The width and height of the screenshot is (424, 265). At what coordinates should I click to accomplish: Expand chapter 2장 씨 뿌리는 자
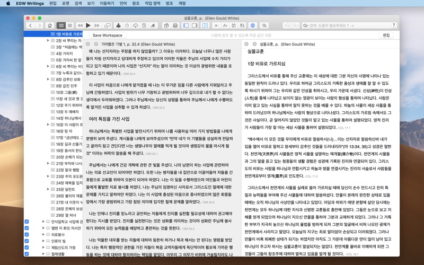pos(48,40)
